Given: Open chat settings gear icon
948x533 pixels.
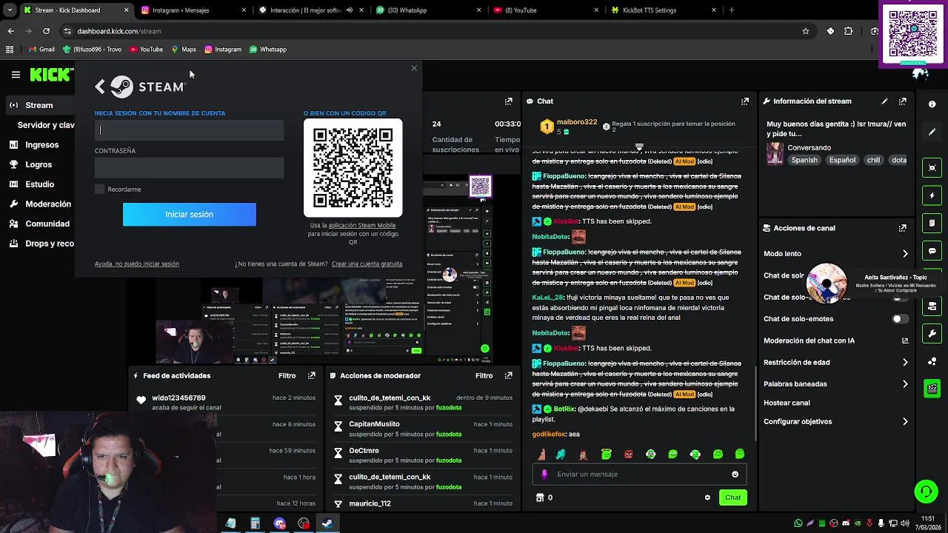Looking at the screenshot, I should tap(707, 497).
